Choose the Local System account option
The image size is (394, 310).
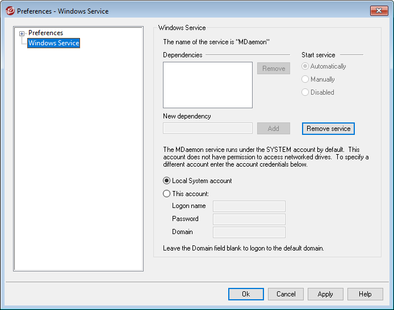[x=167, y=181]
